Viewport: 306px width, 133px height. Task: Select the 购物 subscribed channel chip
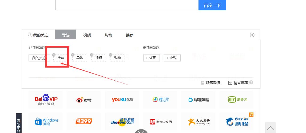(x=117, y=58)
